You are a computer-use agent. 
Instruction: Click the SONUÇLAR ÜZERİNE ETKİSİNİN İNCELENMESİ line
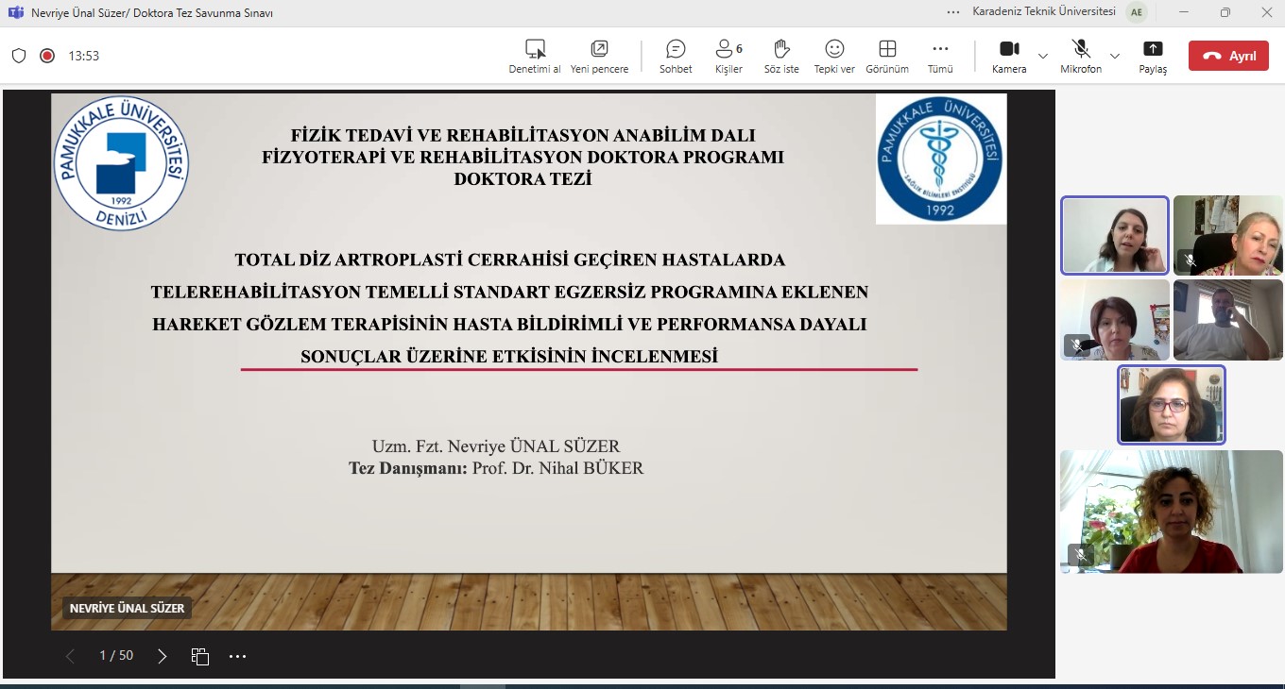click(509, 357)
